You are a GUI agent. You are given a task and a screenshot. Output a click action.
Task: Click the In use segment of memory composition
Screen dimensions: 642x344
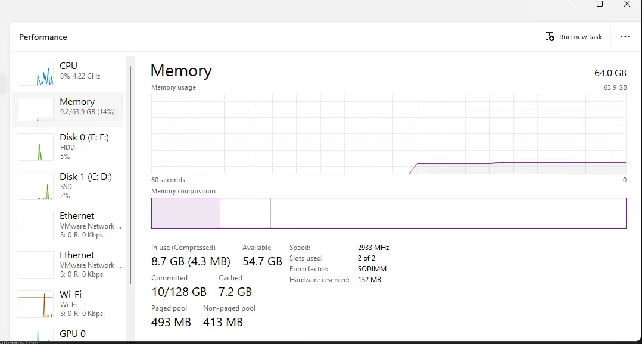pyautogui.click(x=184, y=213)
